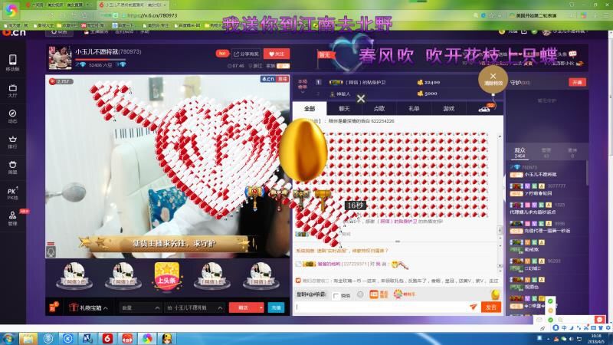Switch to the 点歌 song request tab
613x345 pixels.
click(379, 109)
